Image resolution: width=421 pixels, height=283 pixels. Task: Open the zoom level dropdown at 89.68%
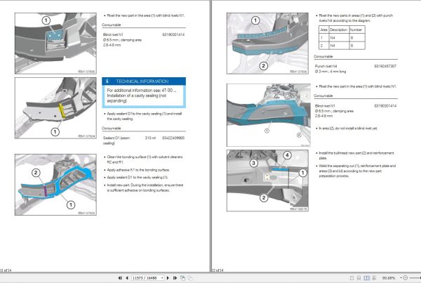pyautogui.click(x=401, y=278)
